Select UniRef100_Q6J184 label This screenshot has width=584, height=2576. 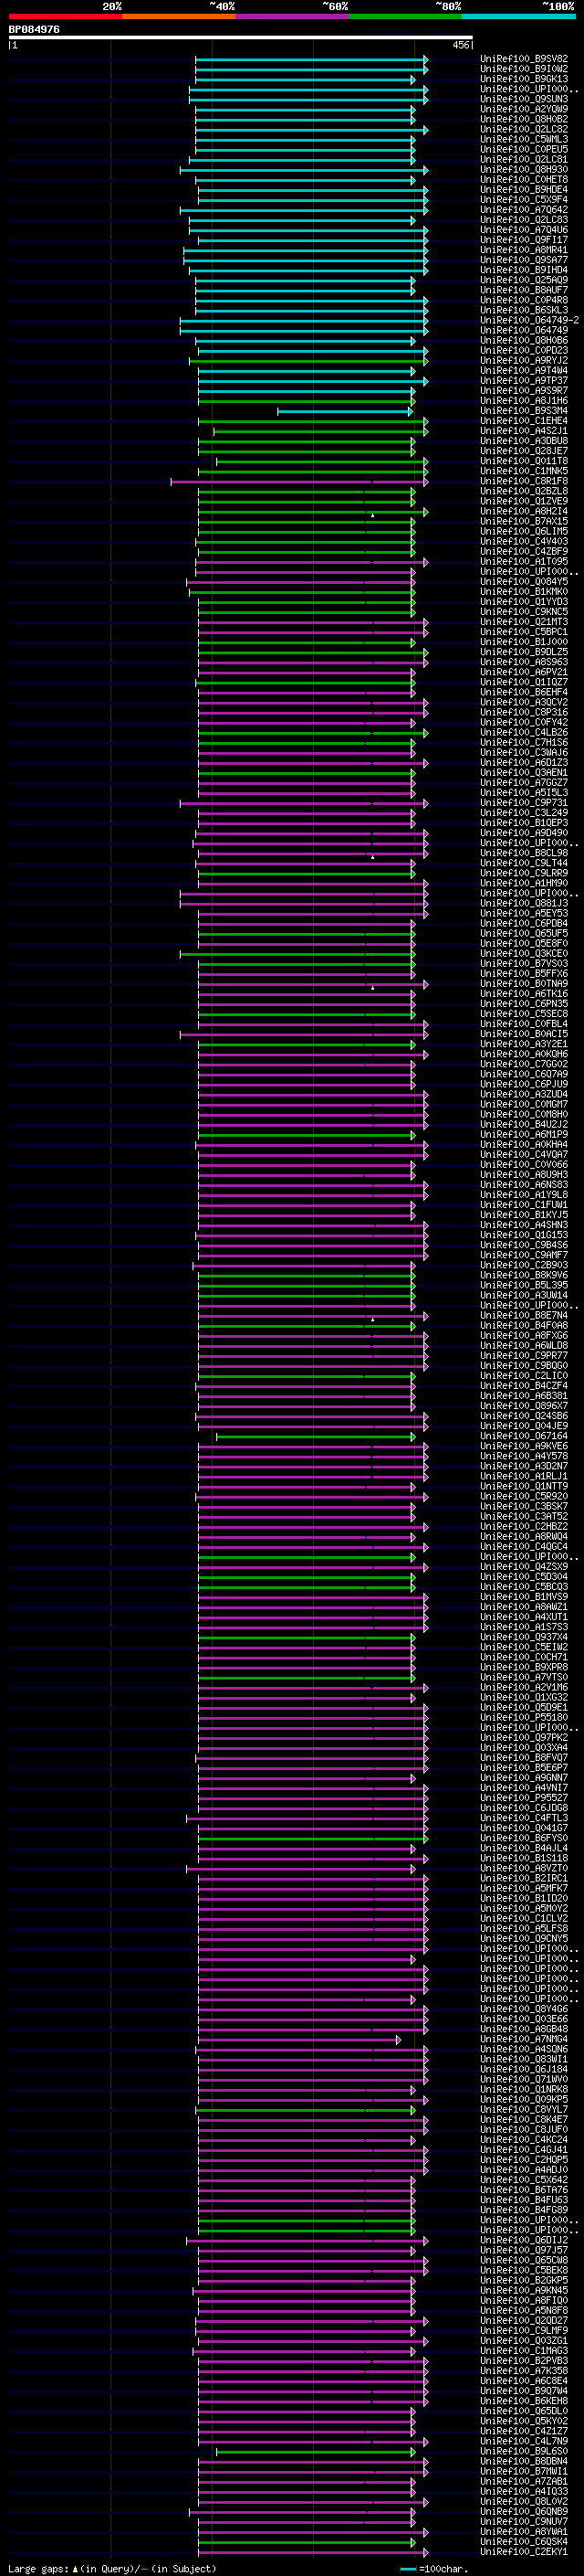point(524,2069)
